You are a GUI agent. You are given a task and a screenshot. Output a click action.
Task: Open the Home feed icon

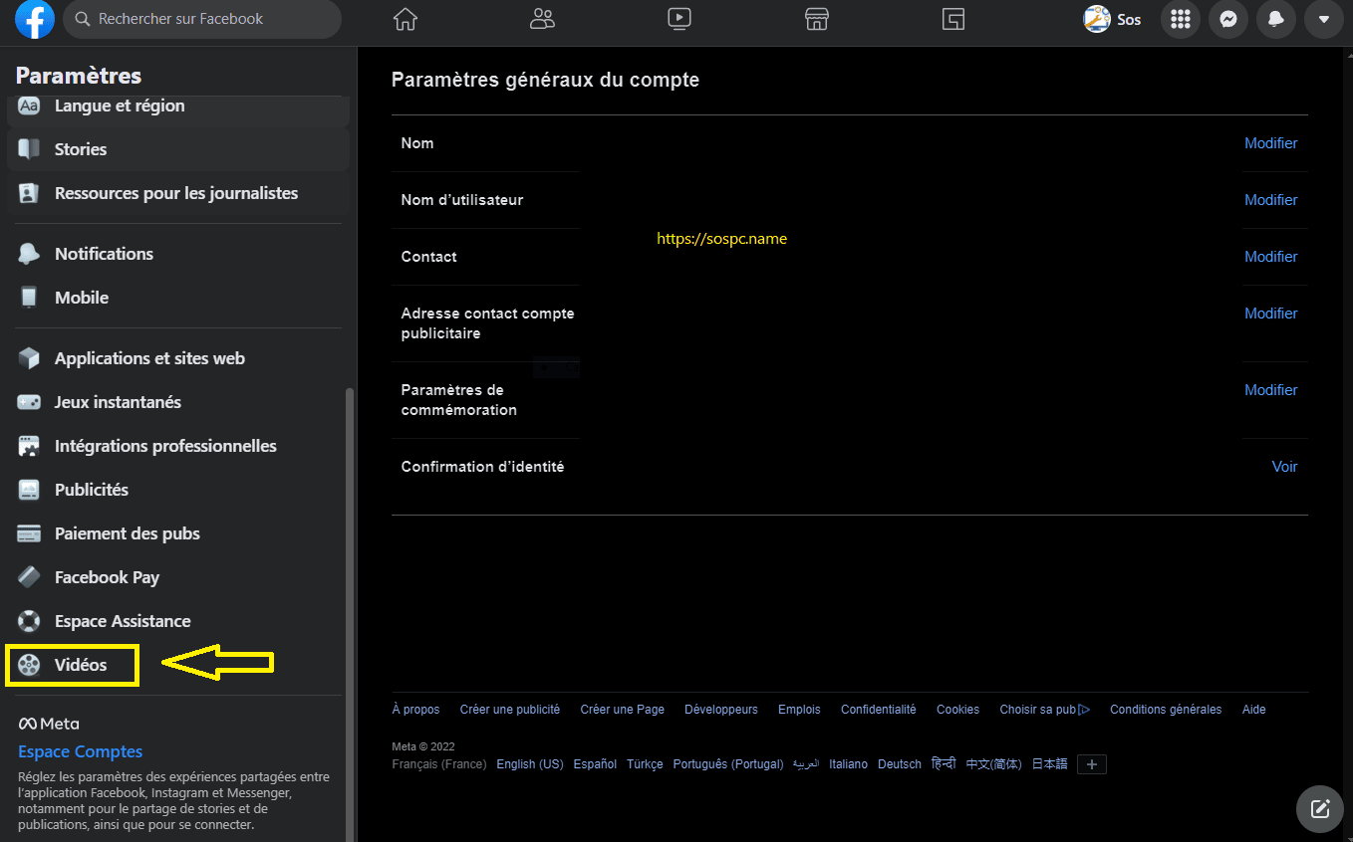pos(405,19)
